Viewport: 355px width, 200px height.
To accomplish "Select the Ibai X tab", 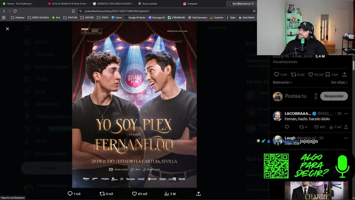I will [241, 4].
